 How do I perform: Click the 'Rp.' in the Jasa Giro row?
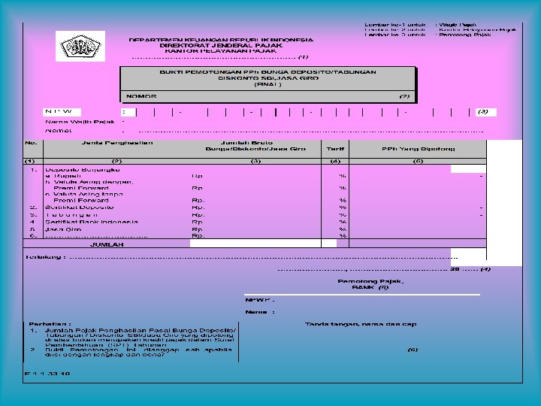[x=198, y=229]
